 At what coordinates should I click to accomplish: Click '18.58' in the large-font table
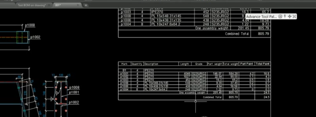click(264, 20)
